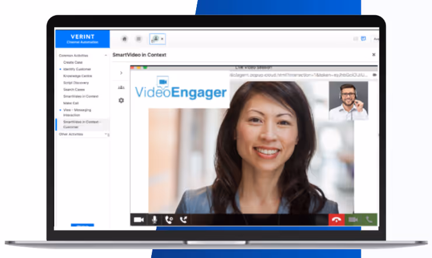Click the agent video thumbnail
The image size is (432, 258).
click(x=349, y=101)
